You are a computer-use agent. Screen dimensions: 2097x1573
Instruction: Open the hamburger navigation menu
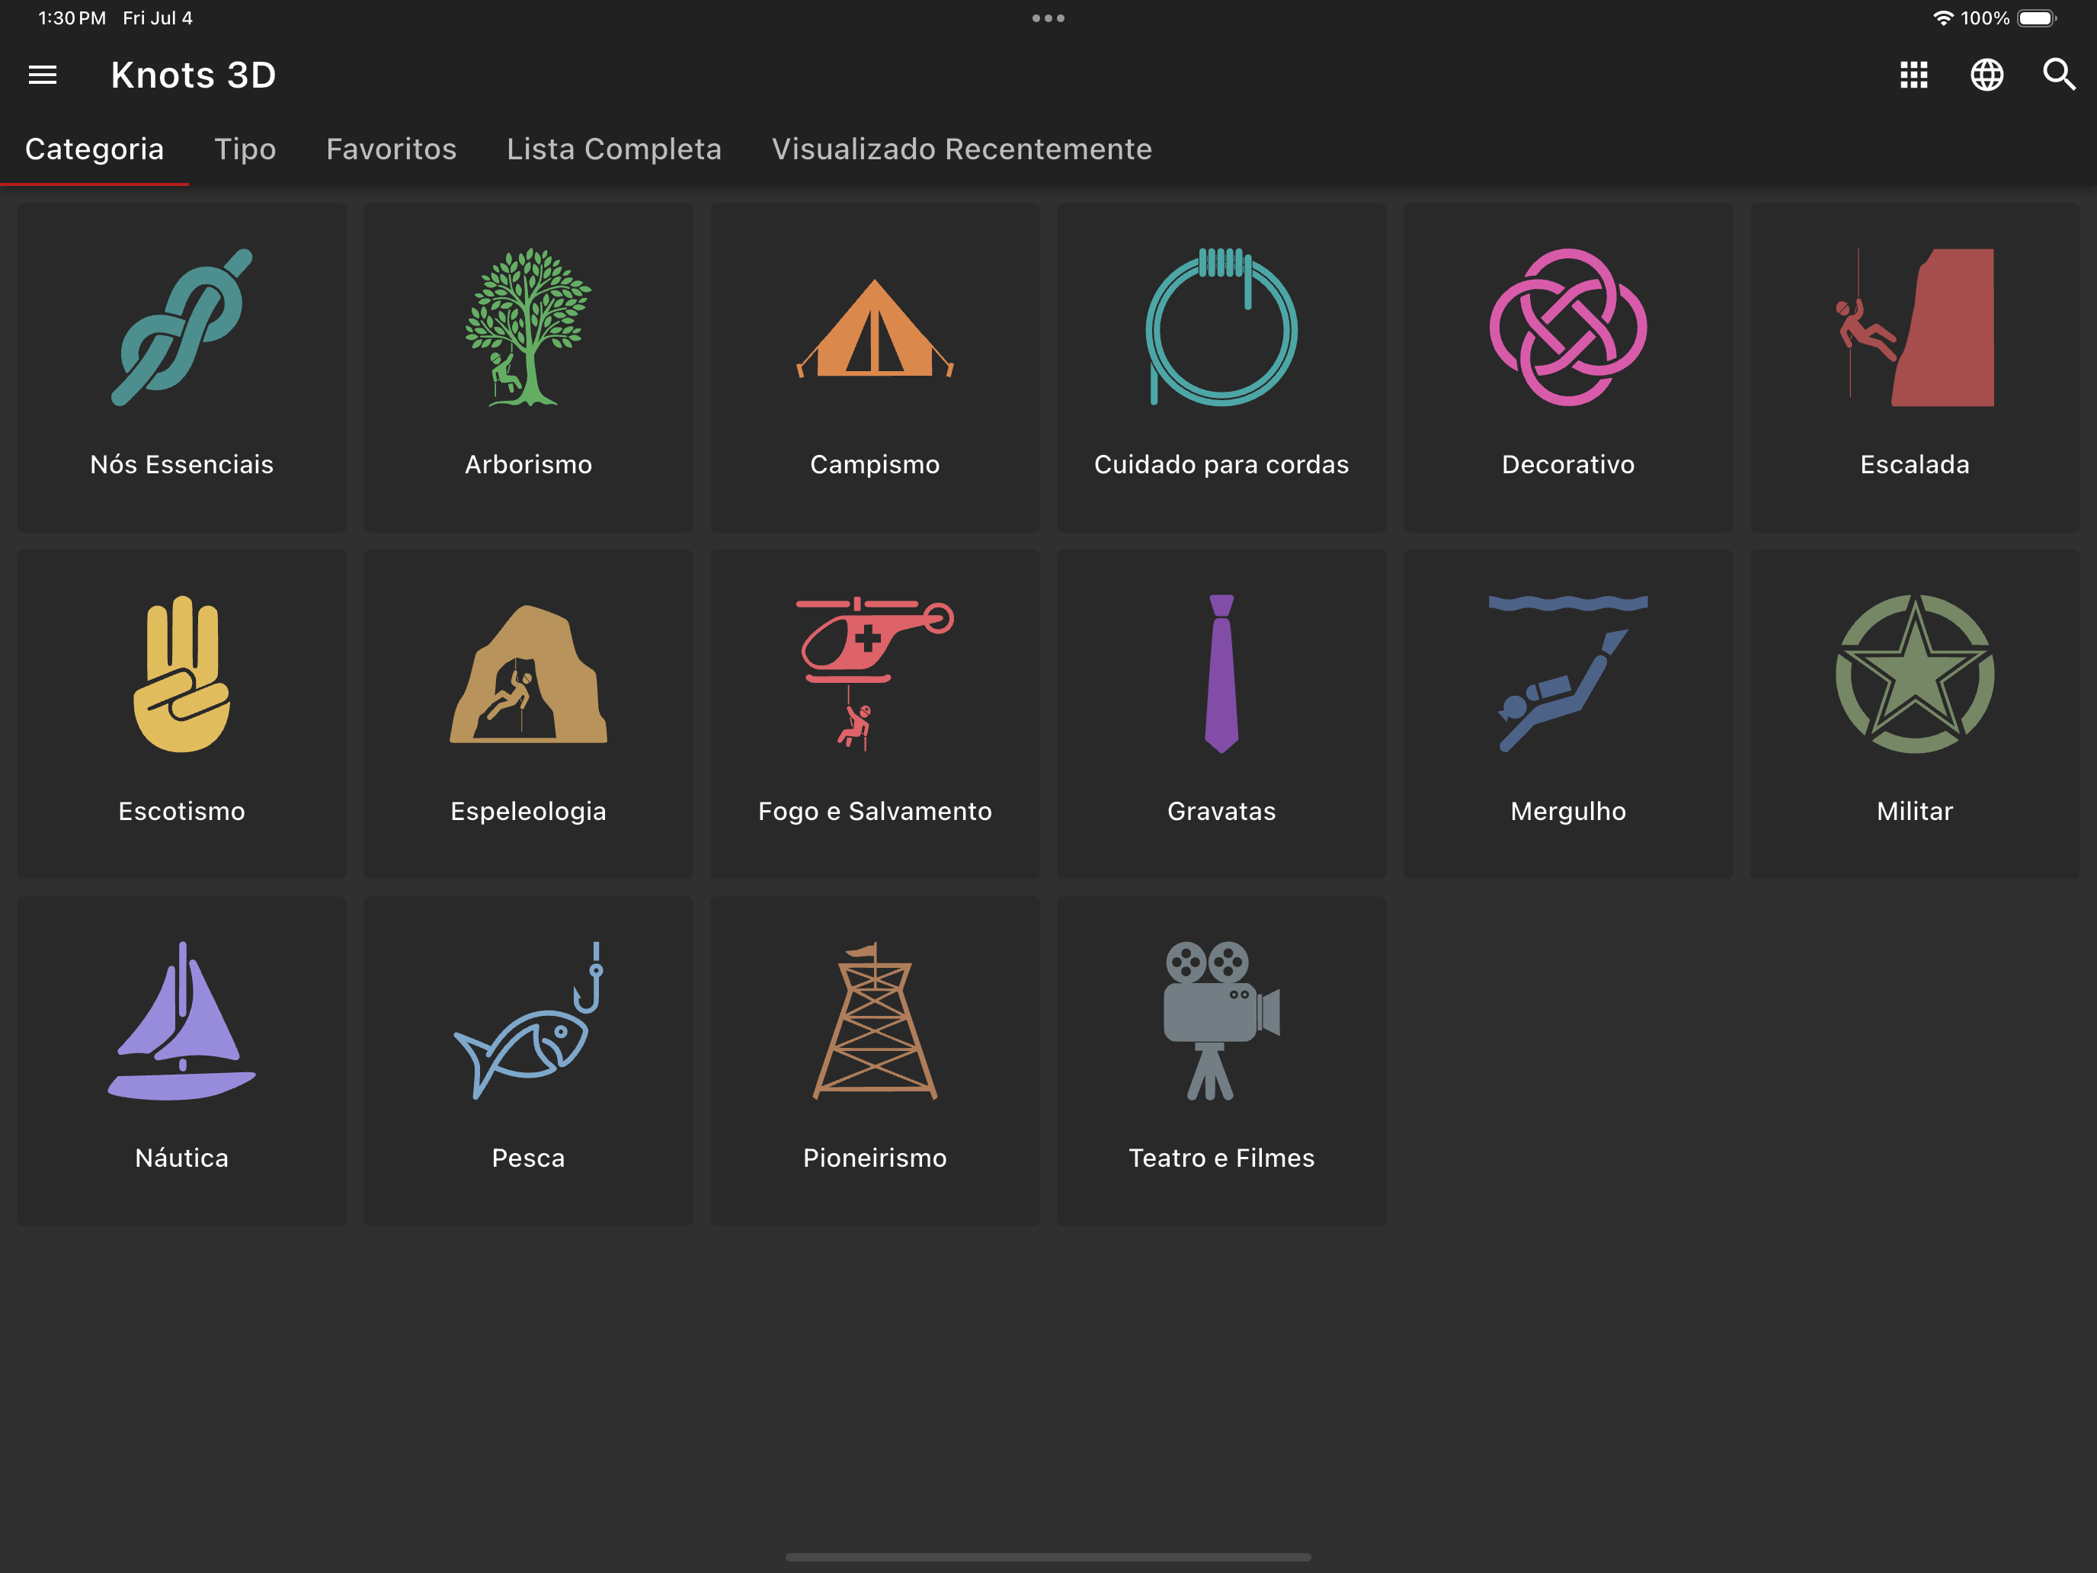43,75
